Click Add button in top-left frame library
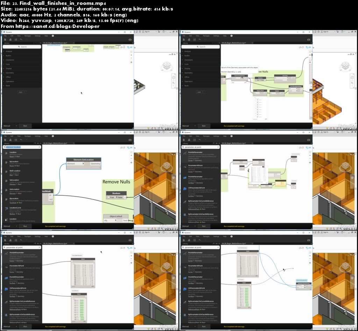Image resolution: width=358 pixels, height=331 pixels. 21,92
